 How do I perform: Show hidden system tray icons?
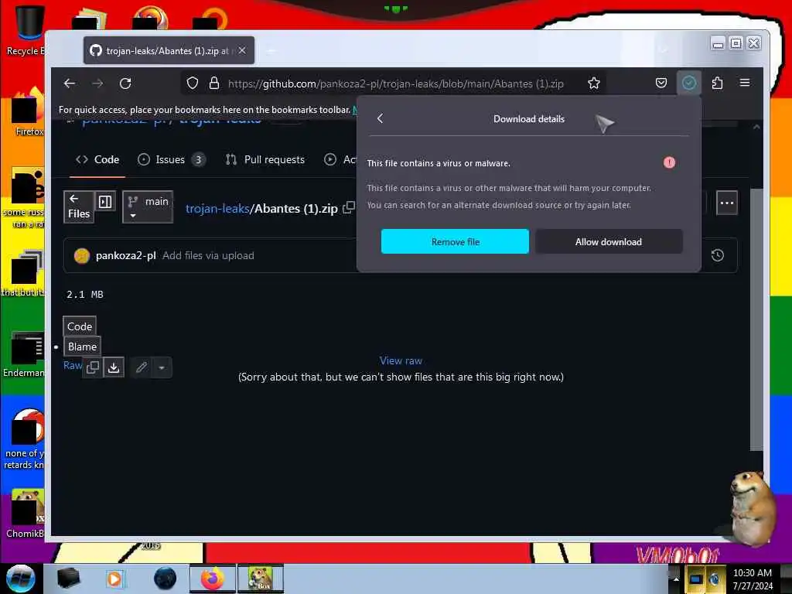[676, 579]
